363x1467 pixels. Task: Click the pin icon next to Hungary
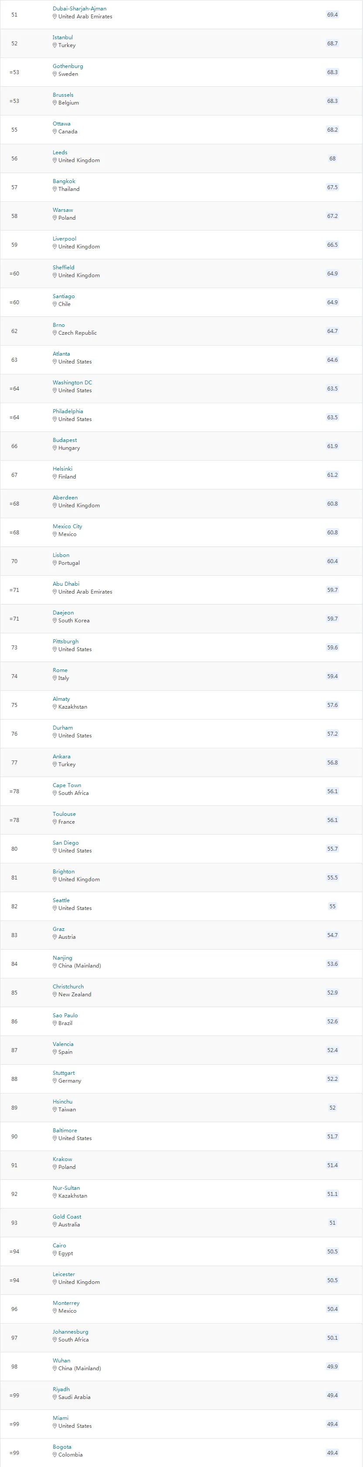(55, 448)
